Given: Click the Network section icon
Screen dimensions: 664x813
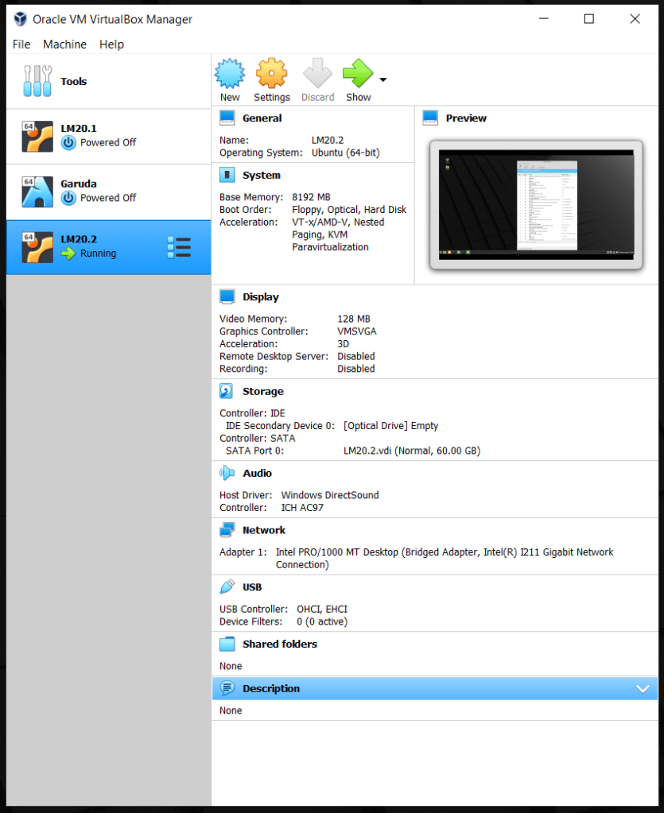Looking at the screenshot, I should (x=227, y=530).
